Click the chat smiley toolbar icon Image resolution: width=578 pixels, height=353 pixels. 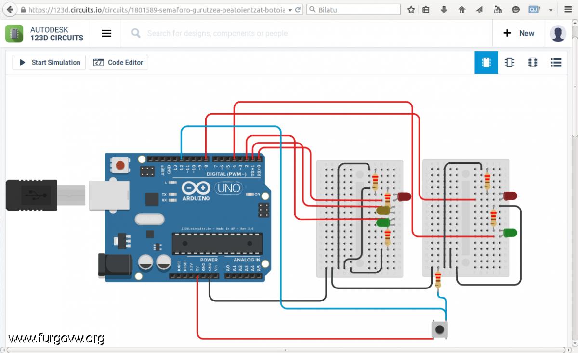point(516,9)
